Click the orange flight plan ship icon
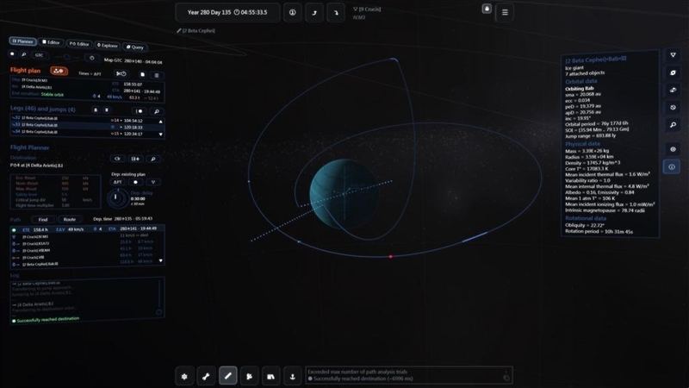Image resolution: width=689 pixels, height=388 pixels. [59, 71]
